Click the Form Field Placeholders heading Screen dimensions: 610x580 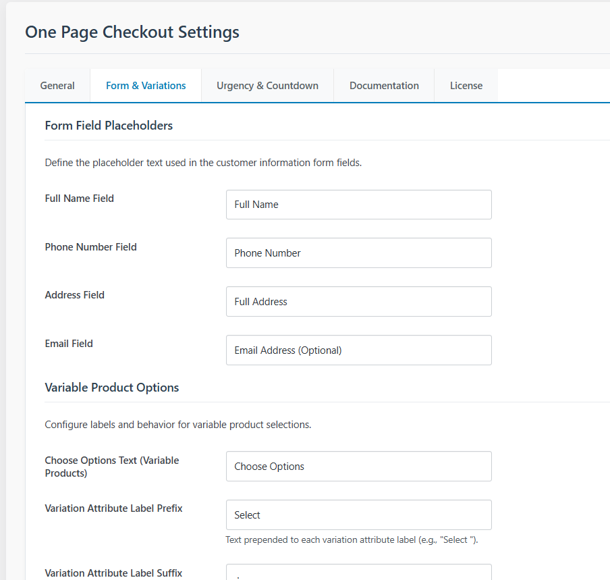(x=109, y=126)
